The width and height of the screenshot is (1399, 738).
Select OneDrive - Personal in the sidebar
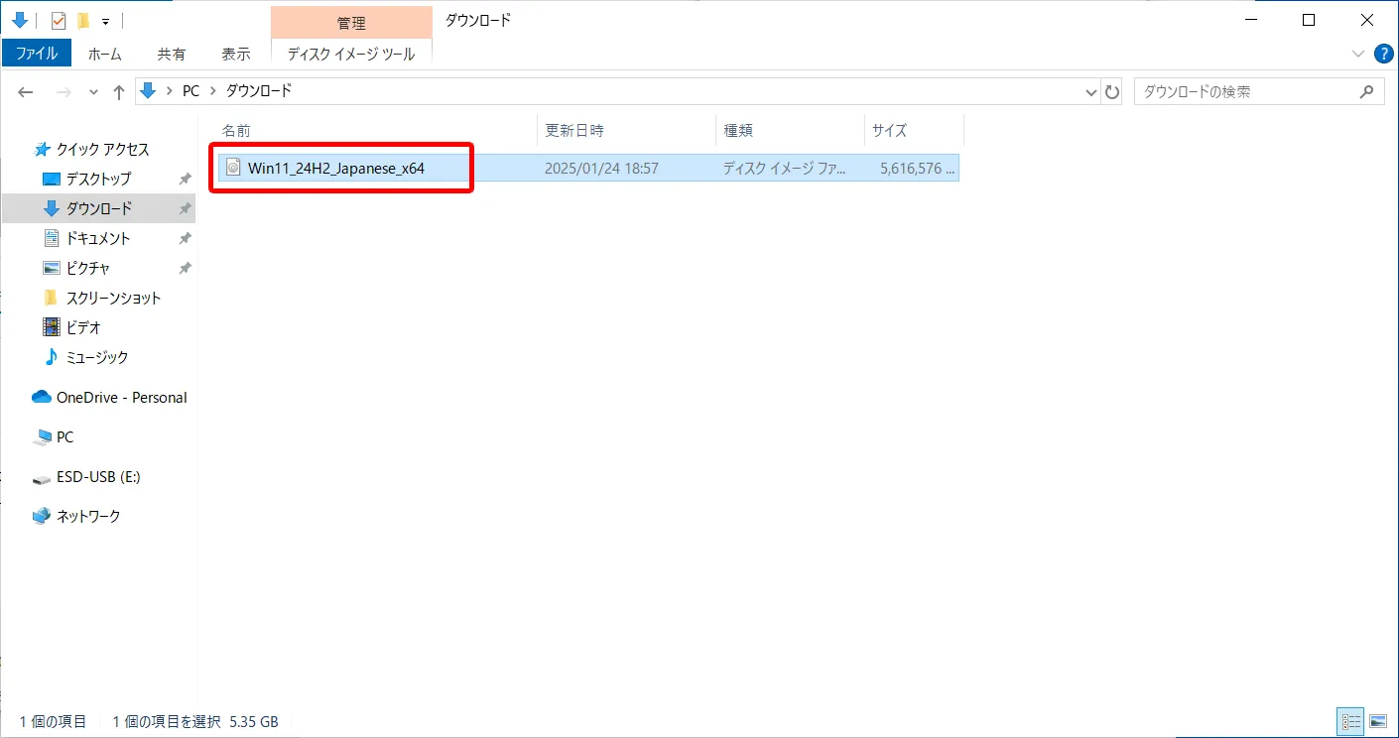pyautogui.click(x=121, y=398)
